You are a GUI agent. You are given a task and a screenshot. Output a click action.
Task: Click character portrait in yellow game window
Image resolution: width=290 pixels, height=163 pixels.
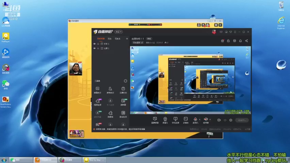(x=76, y=68)
